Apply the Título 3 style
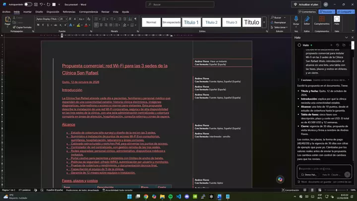The image size is (357, 201). [x=232, y=22]
